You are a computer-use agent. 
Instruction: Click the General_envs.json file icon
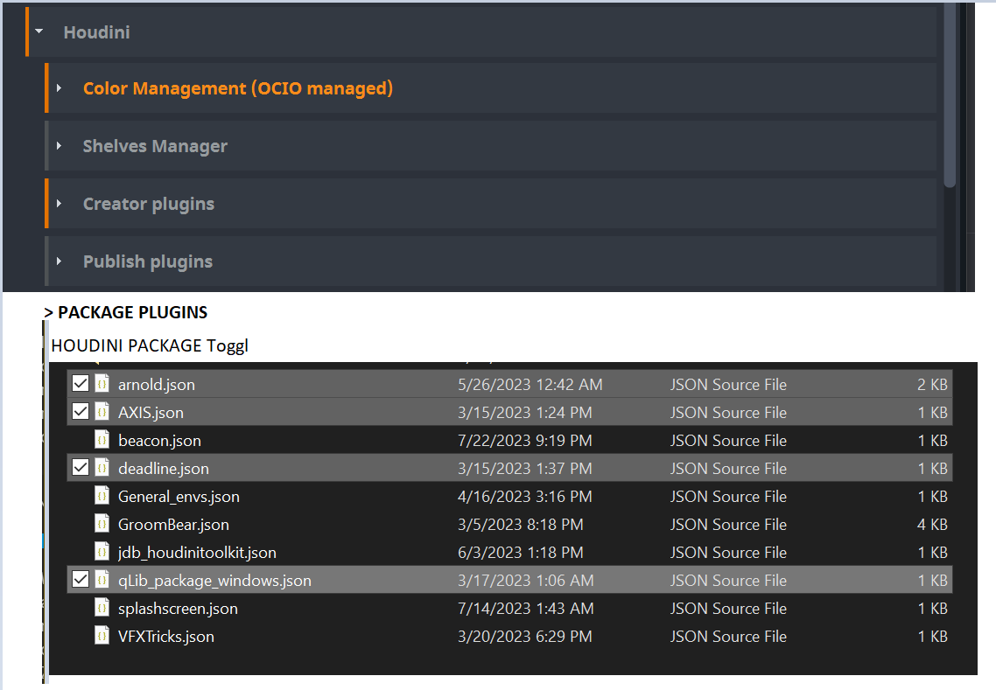point(102,496)
